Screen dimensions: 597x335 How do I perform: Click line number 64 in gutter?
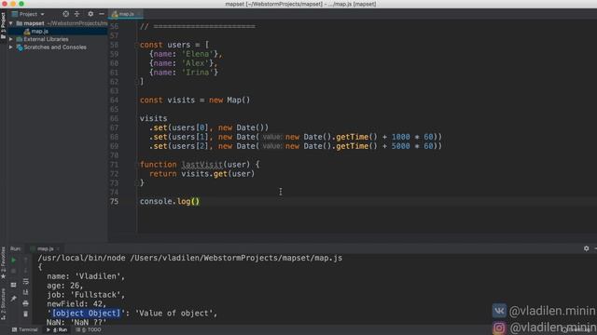[114, 100]
